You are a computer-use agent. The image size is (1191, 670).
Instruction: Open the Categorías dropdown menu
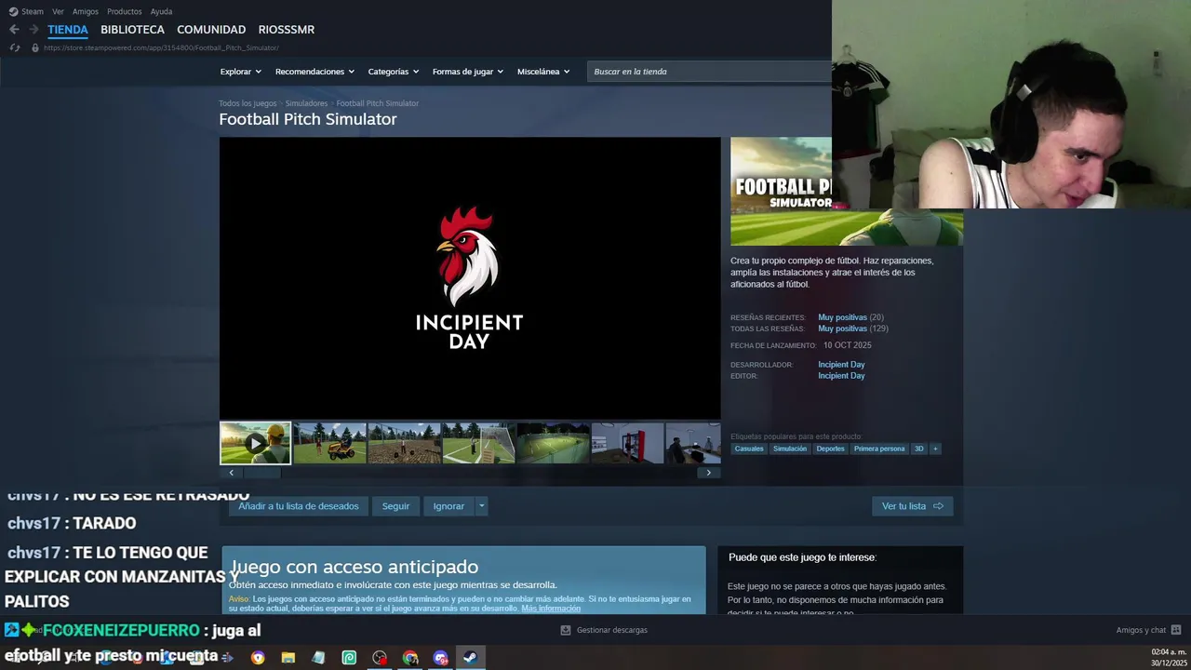(394, 72)
